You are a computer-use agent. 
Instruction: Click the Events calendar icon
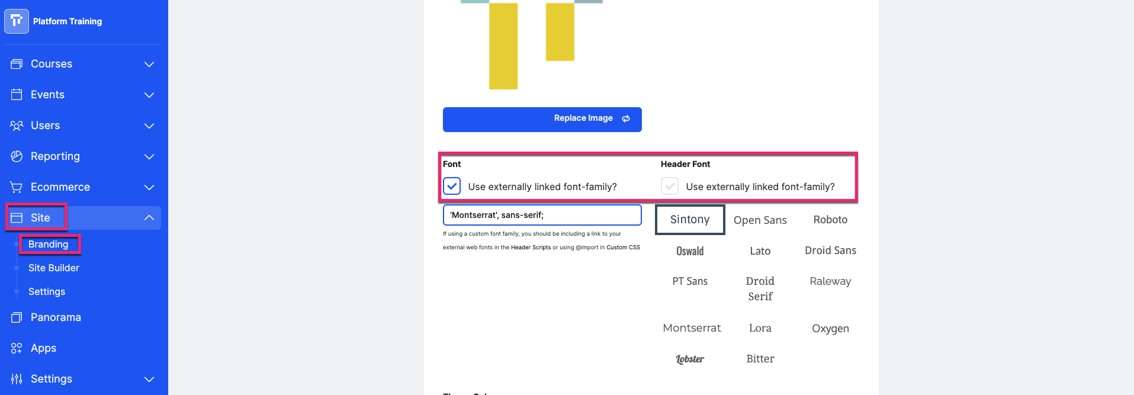pyautogui.click(x=17, y=95)
